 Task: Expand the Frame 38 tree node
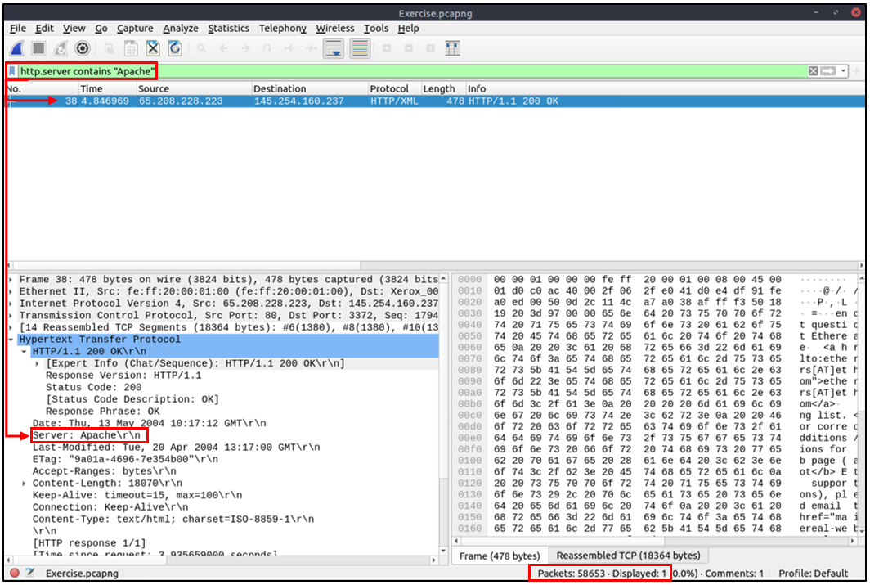(x=11, y=279)
